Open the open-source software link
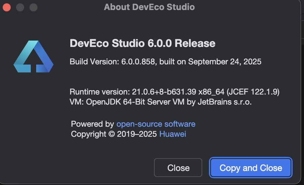This screenshot has height=185, width=304. 156,124
